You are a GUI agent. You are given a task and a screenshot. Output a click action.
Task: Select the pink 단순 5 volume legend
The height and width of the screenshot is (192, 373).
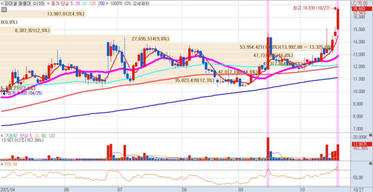26,136
